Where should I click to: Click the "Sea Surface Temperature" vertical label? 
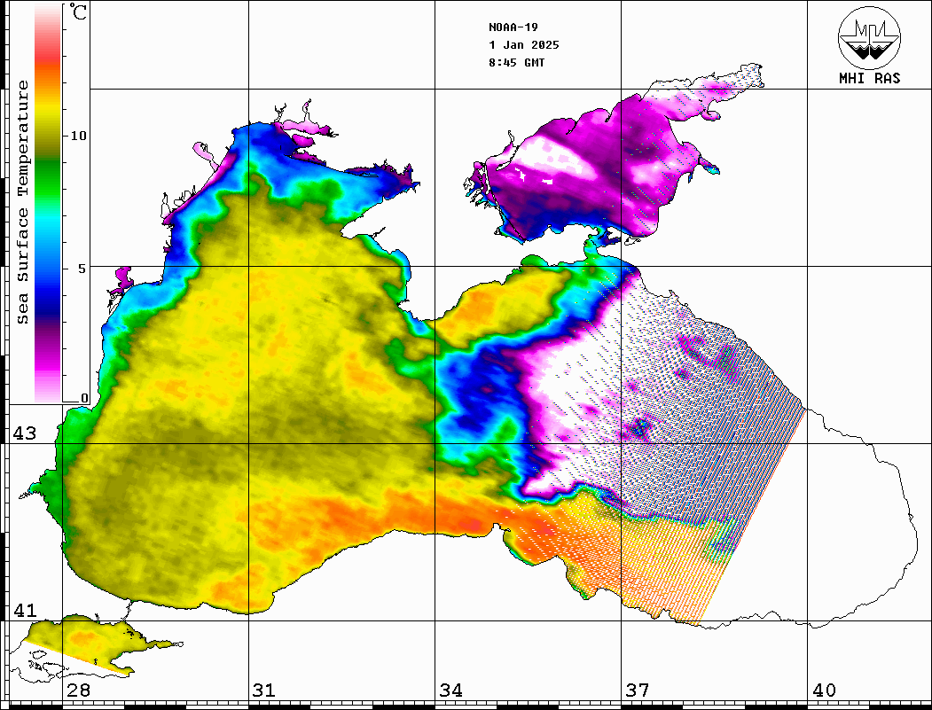pos(22,202)
